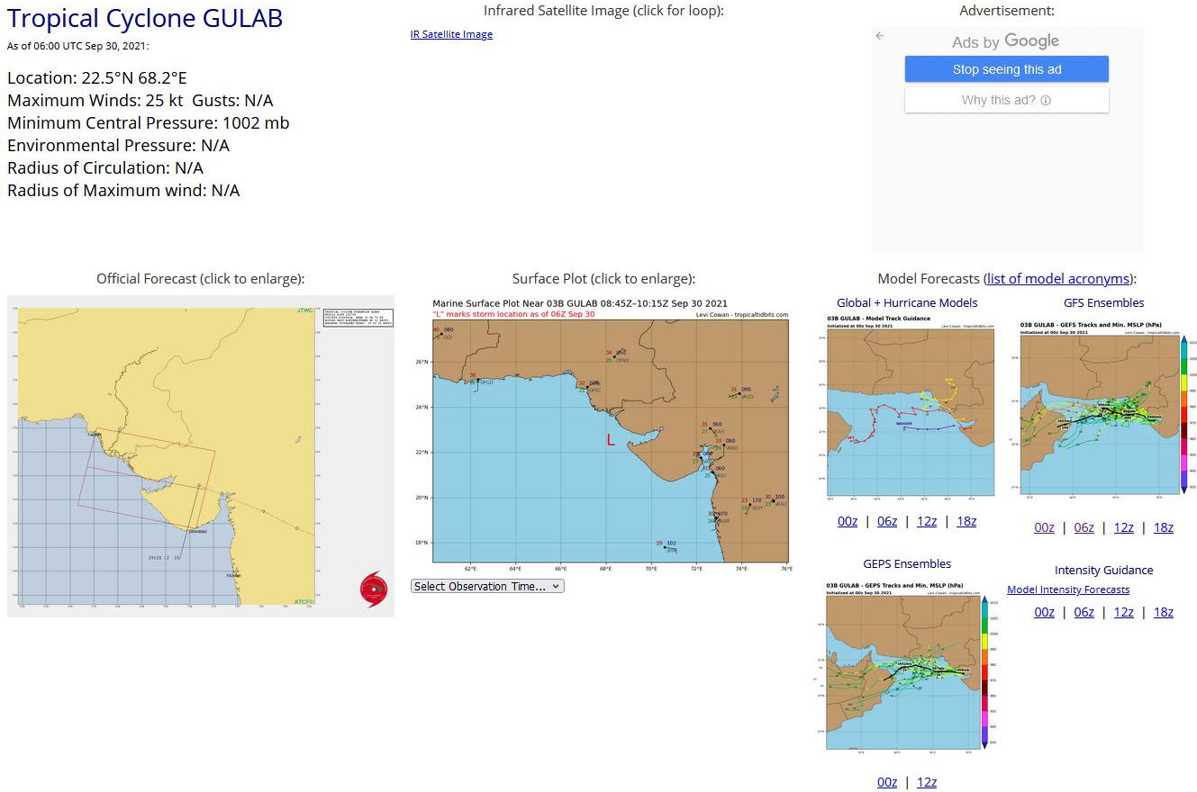
Task: Select the 18z Intensity Guidance run
Action: 1164,612
